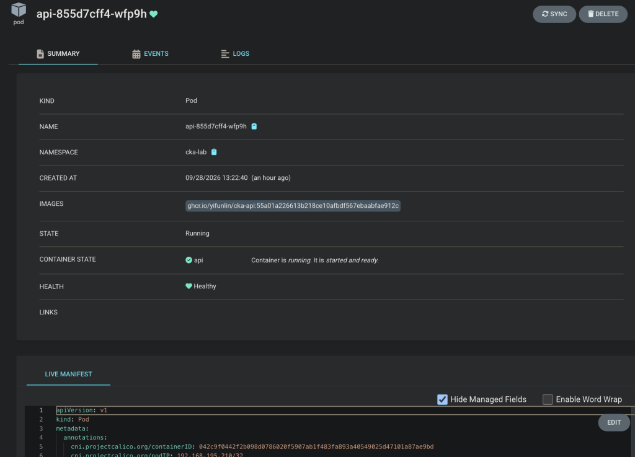
Task: Edit the live manifest
Action: click(x=613, y=423)
